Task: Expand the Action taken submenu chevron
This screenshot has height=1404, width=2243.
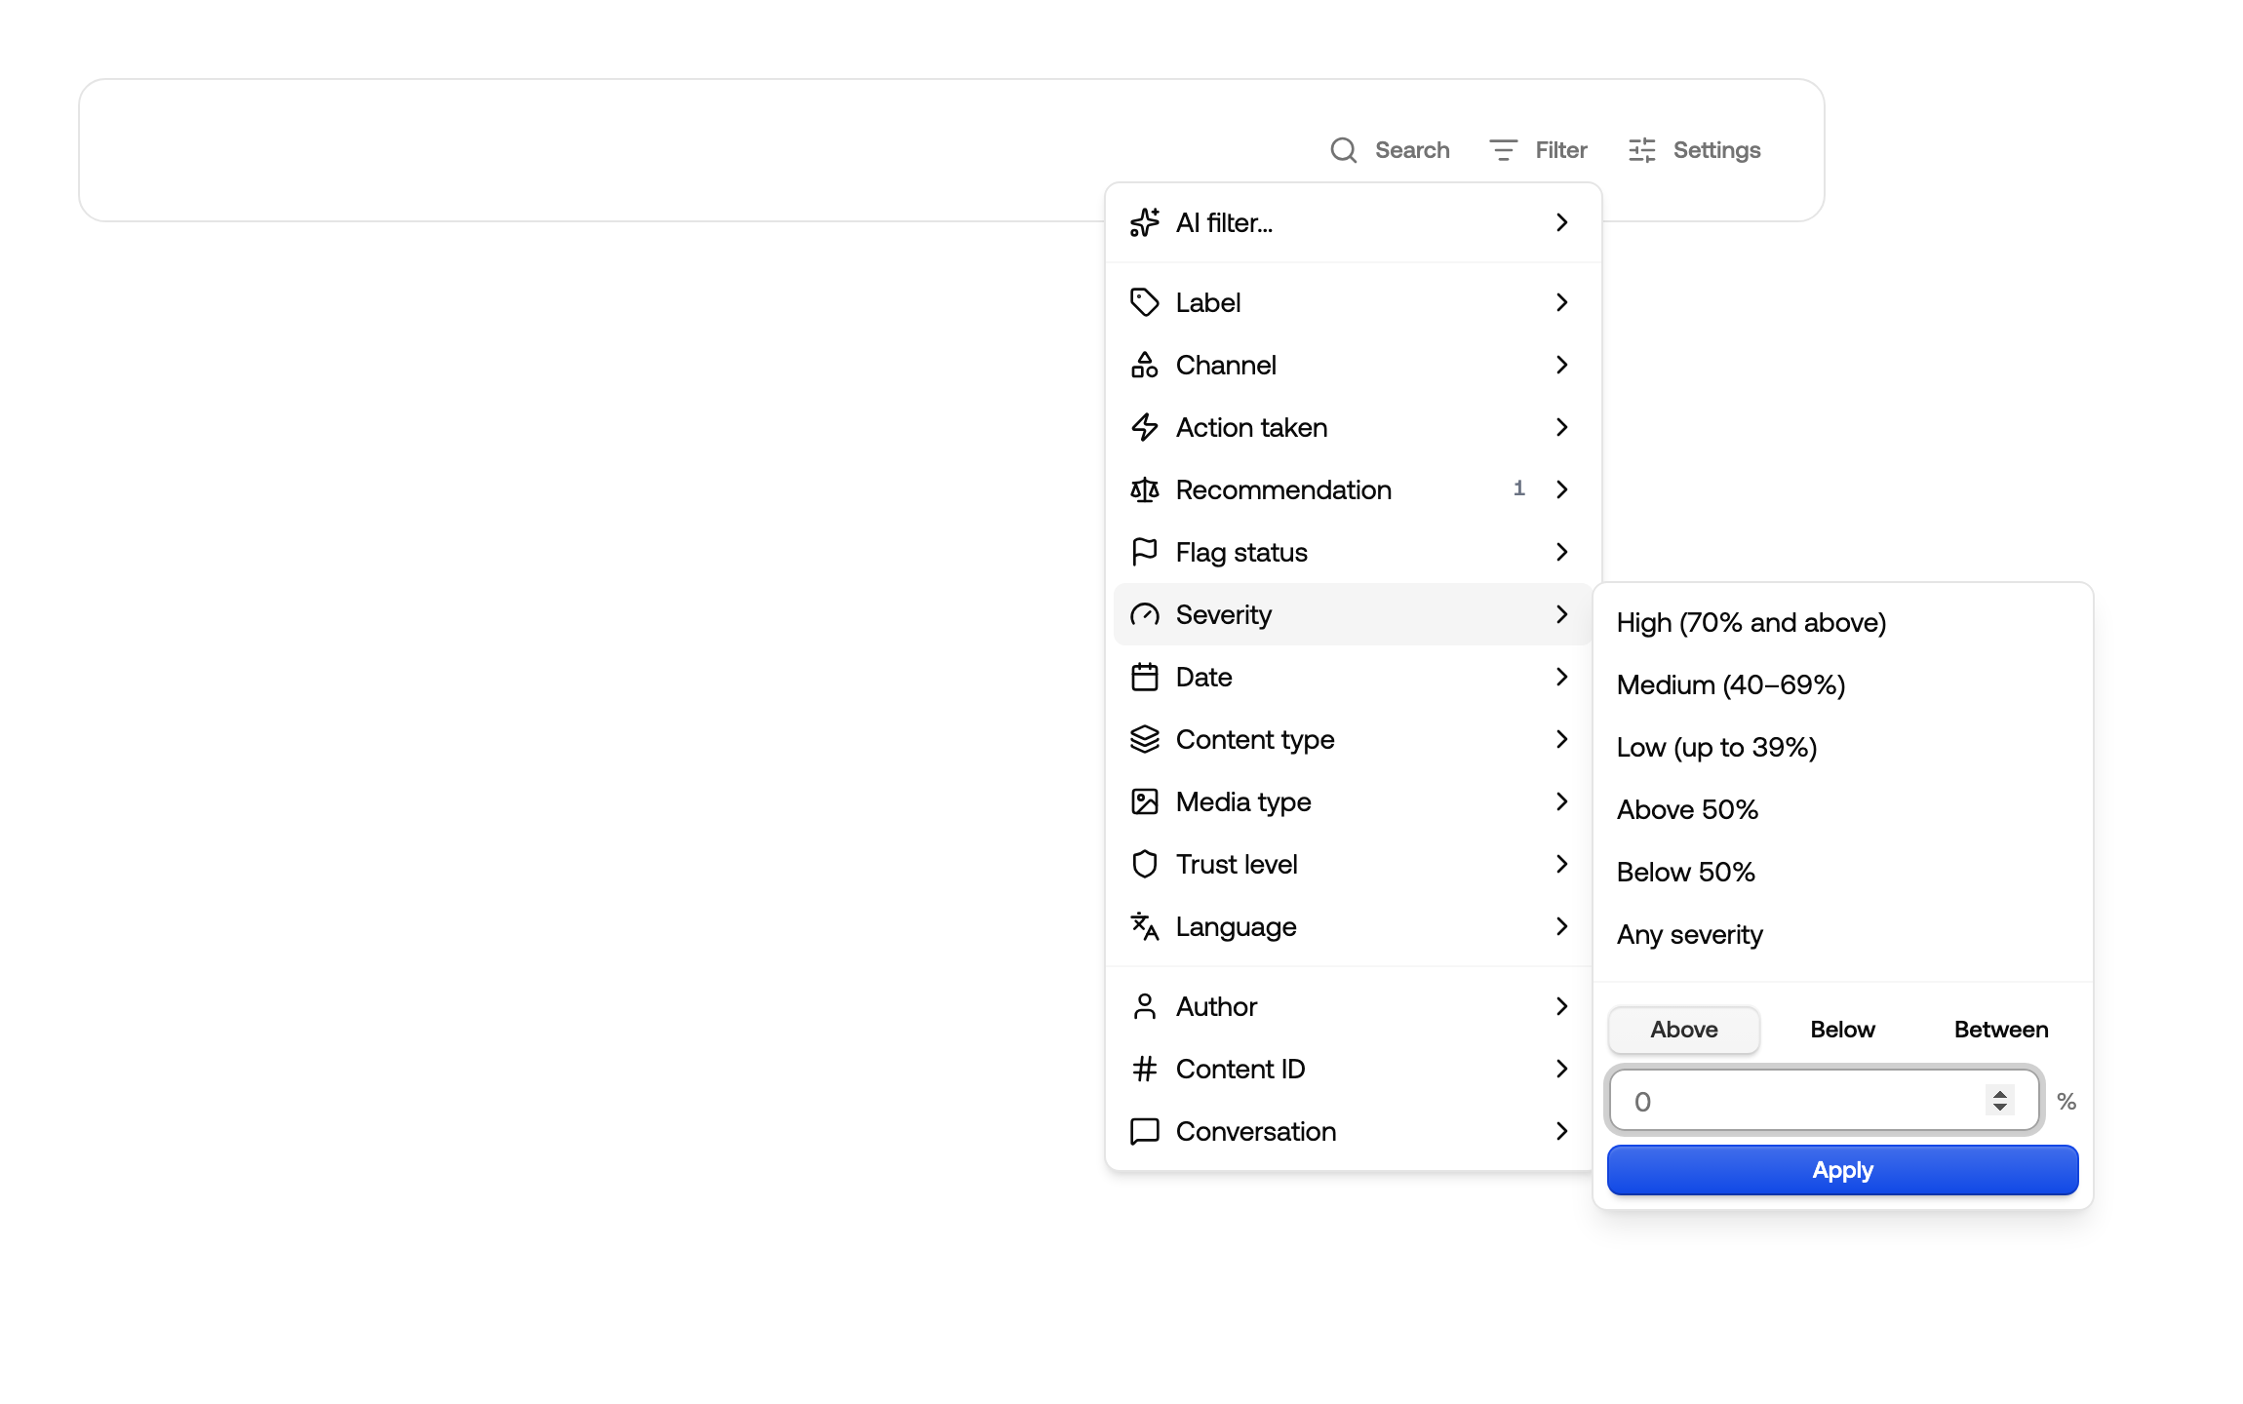Action: 1561,427
